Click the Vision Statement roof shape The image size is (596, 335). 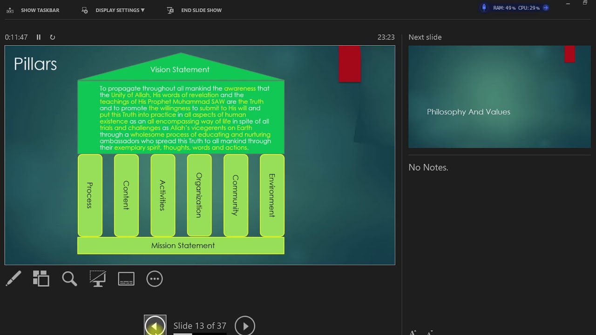coord(181,68)
